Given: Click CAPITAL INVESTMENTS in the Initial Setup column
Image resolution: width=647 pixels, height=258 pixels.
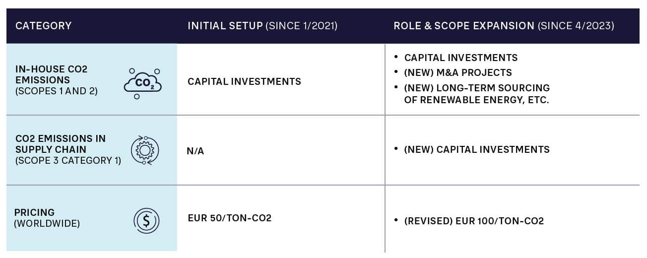Looking at the screenshot, I should 244,81.
